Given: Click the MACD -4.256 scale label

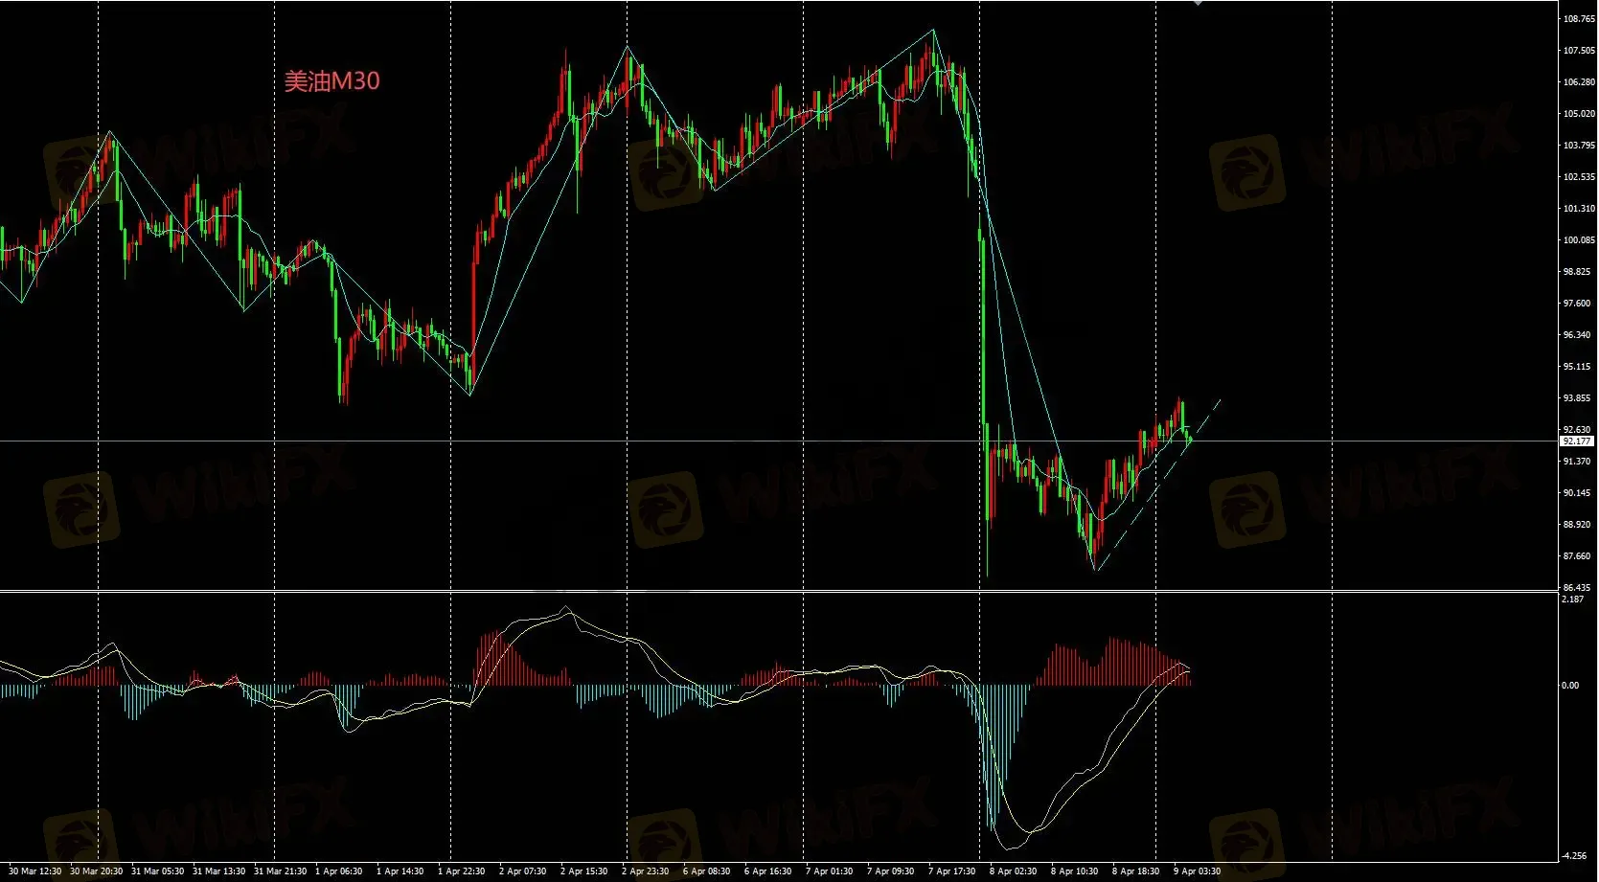Looking at the screenshot, I should point(1574,856).
